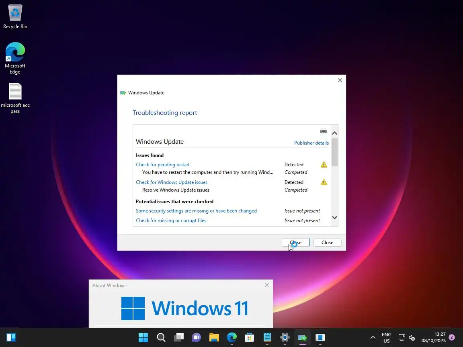Click the Close button at the dialog's corner

coord(327,243)
